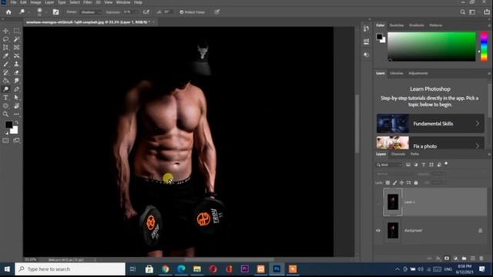Open the File menu

13,2
